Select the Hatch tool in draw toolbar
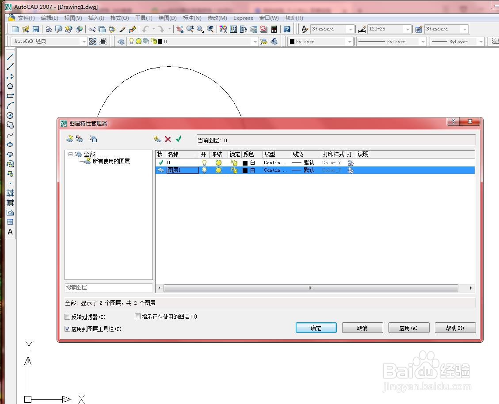Image resolution: width=499 pixels, height=404 pixels. point(10,193)
